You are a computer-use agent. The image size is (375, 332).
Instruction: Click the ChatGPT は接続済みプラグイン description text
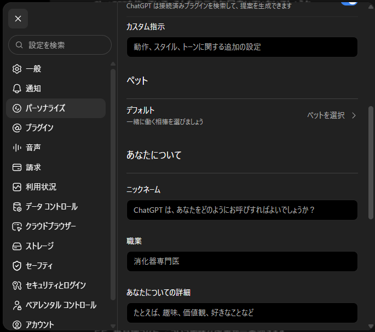209,5
